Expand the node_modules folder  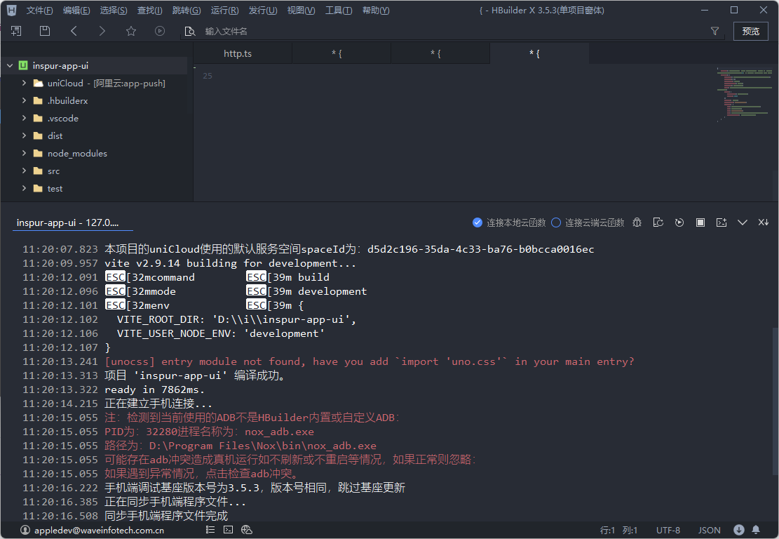tap(24, 153)
